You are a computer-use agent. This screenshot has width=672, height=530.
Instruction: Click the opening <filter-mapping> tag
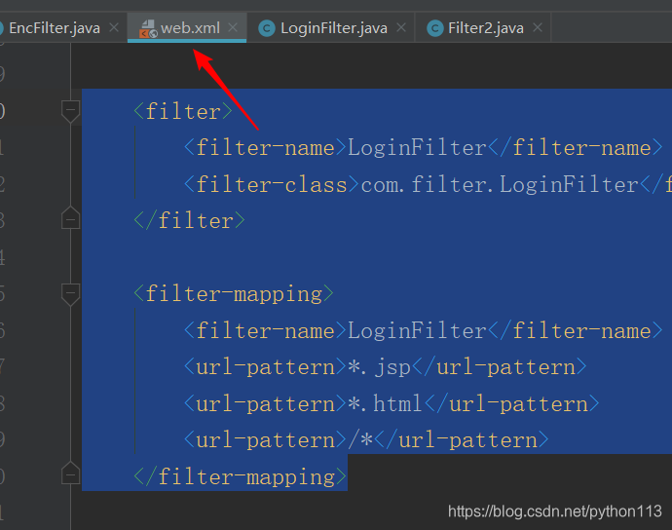[234, 294]
